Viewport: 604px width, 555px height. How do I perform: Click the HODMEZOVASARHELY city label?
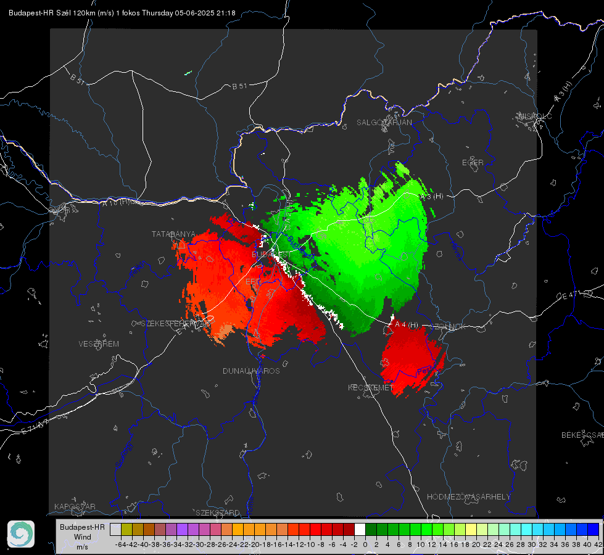(468, 497)
